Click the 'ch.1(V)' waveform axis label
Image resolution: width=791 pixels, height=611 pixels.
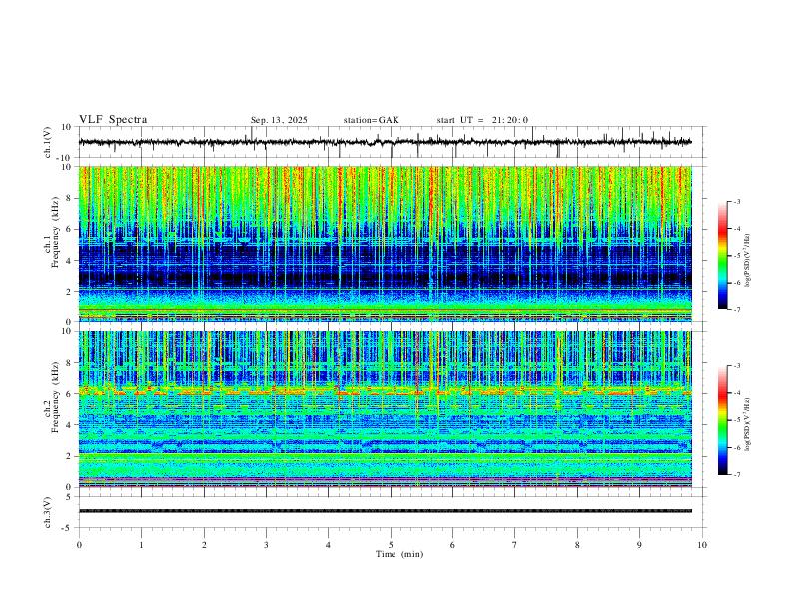tap(48, 142)
